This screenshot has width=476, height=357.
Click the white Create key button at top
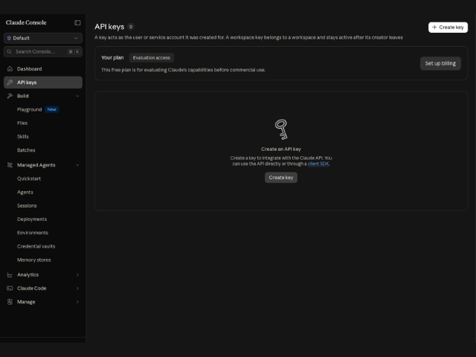pos(448,28)
